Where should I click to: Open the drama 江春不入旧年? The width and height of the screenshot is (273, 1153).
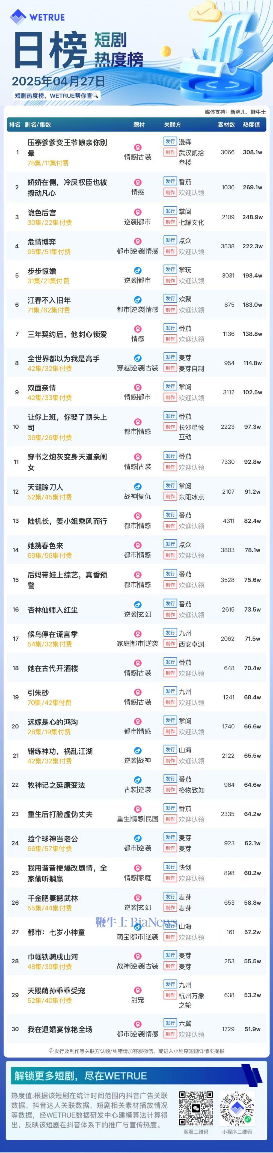[x=49, y=300]
